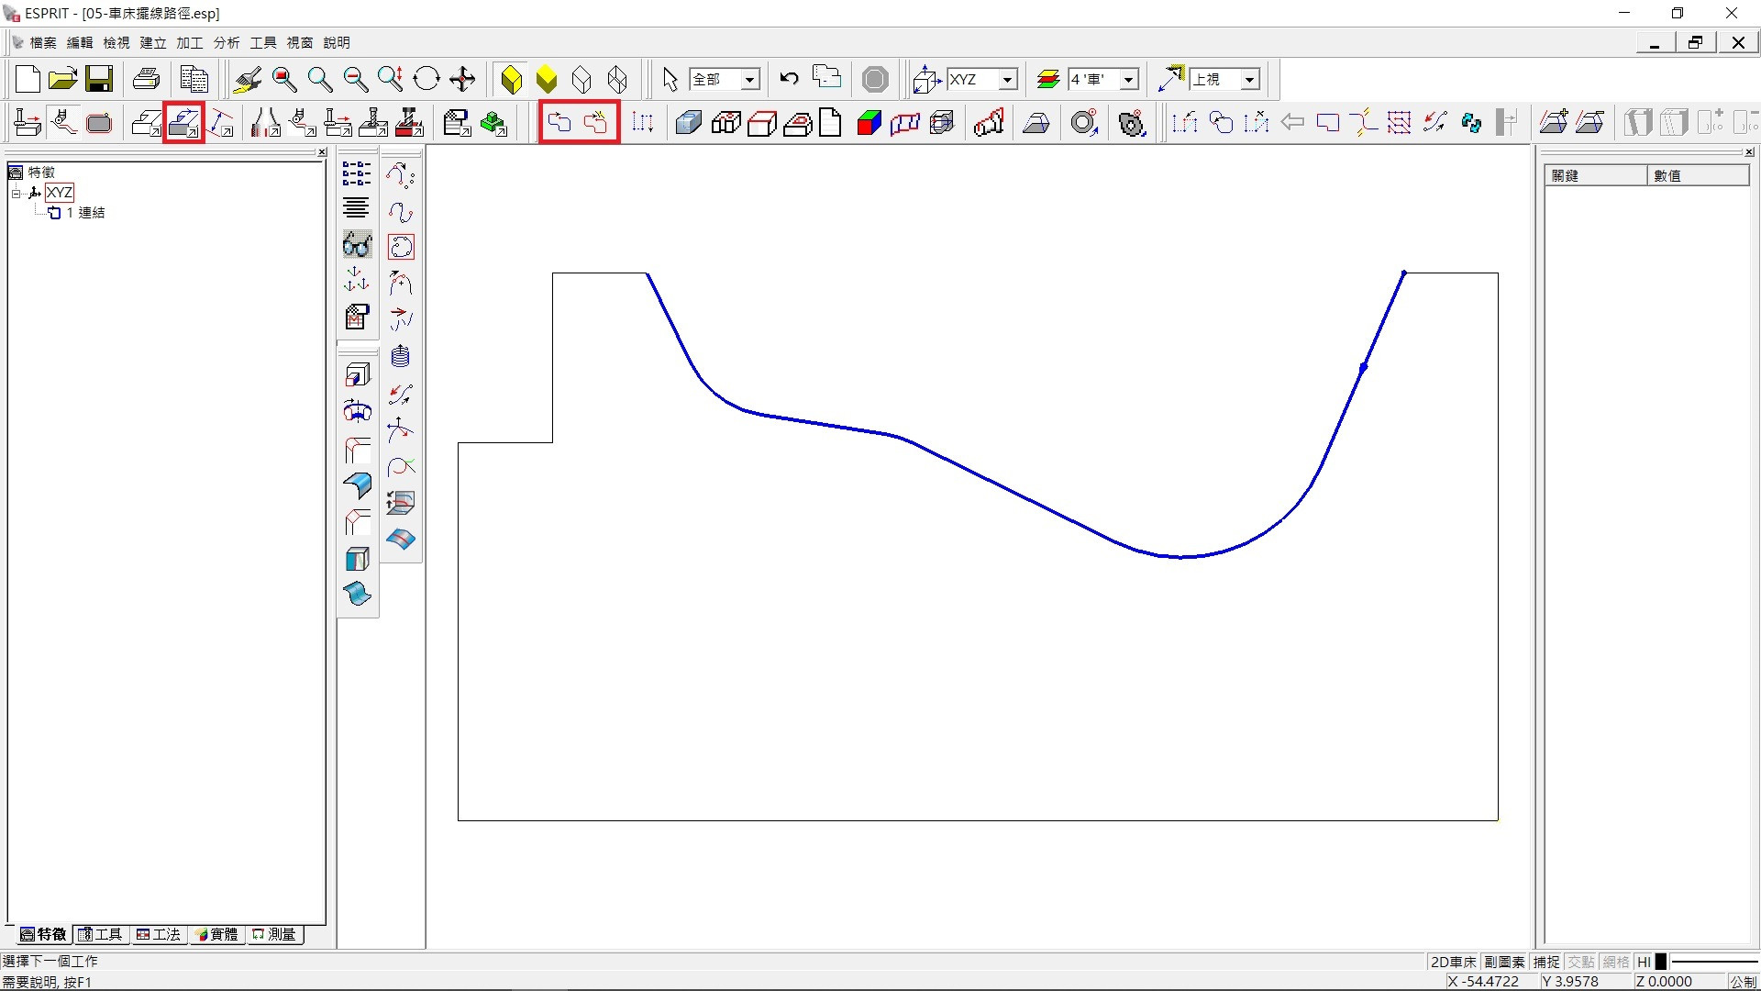Screen dimensions: 1761x991
Task: Toggle the 交點 intersection snap in status bar
Action: click(1580, 962)
